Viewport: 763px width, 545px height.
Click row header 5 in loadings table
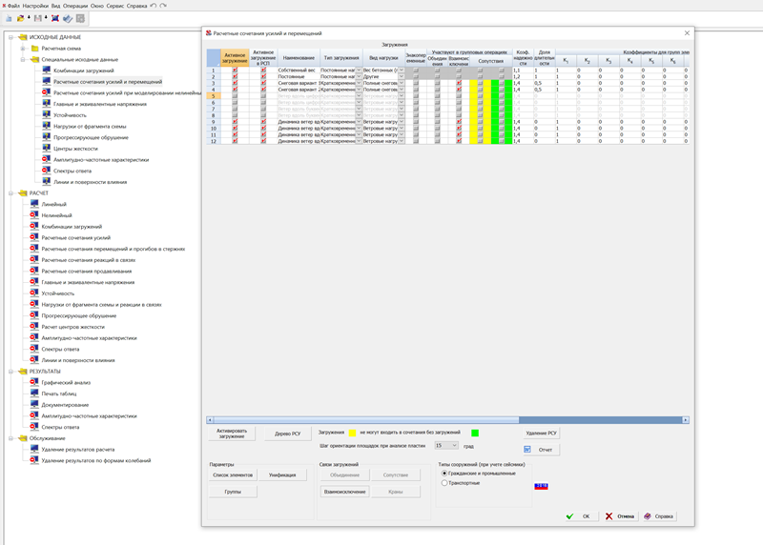pyautogui.click(x=213, y=96)
